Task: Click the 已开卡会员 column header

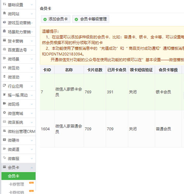Action: (x=117, y=70)
